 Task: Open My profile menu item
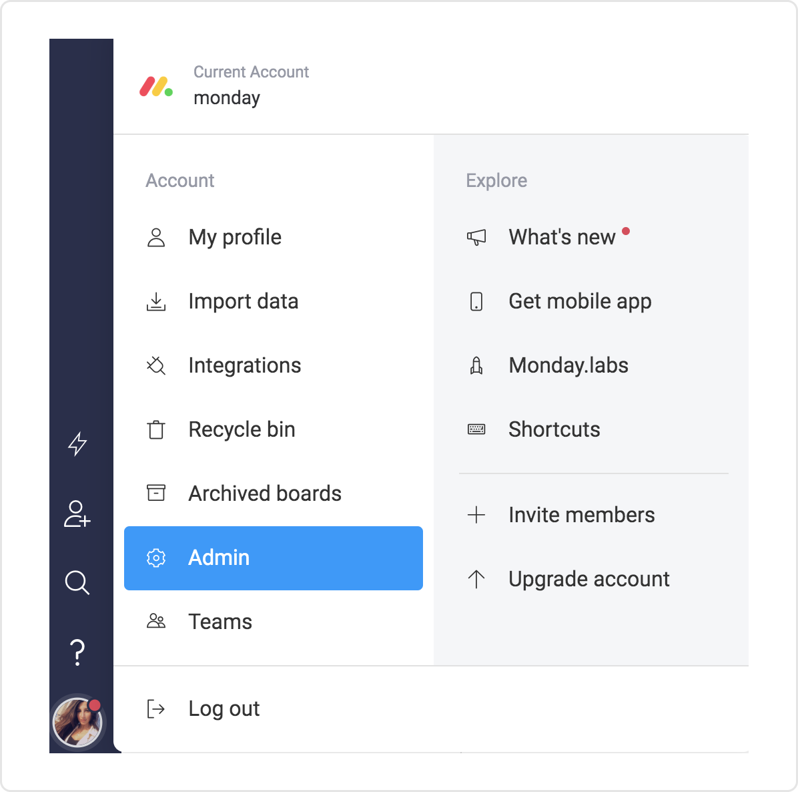coord(274,237)
